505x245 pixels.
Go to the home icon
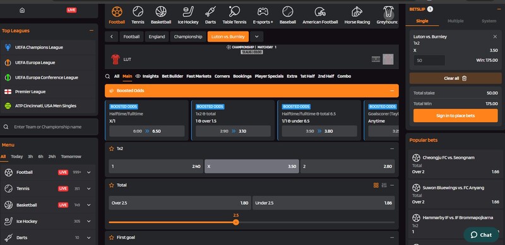coord(22,10)
